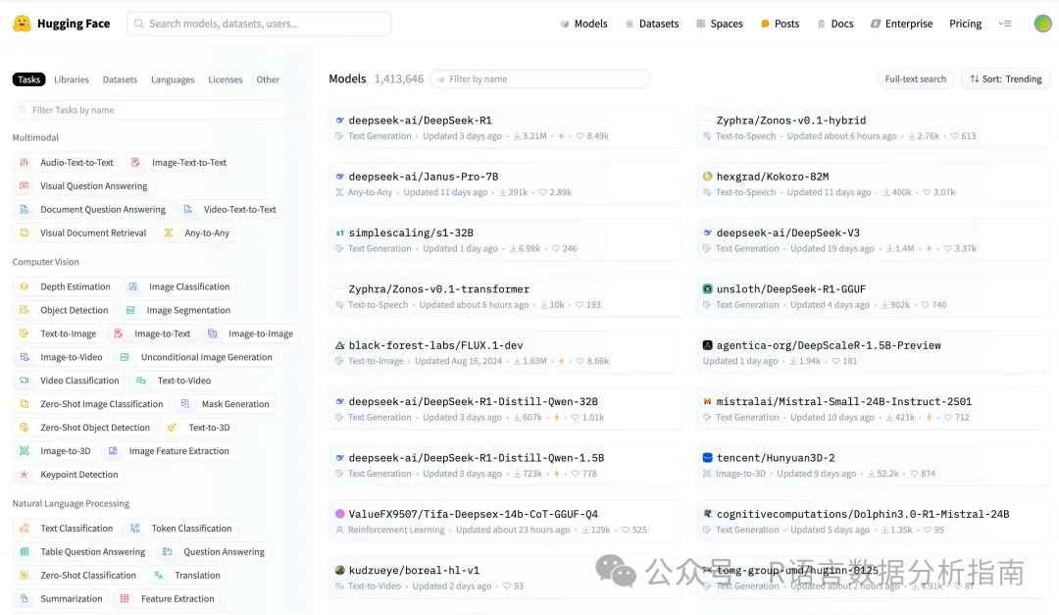Focus the Filter by name field

(540, 79)
